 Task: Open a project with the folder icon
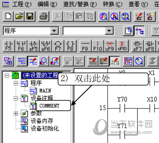click(19, 16)
